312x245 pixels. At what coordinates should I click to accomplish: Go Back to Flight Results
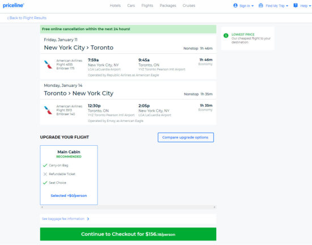coord(27,18)
